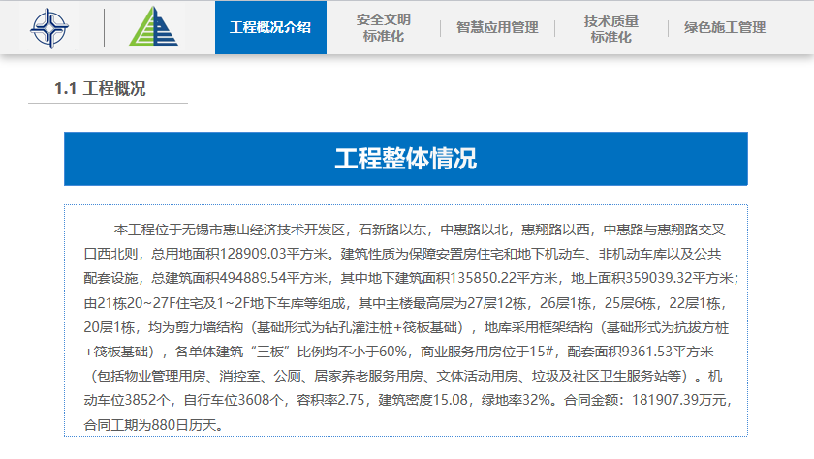Go to 智慧应用管理 tab
The image size is (814, 459).
497,27
